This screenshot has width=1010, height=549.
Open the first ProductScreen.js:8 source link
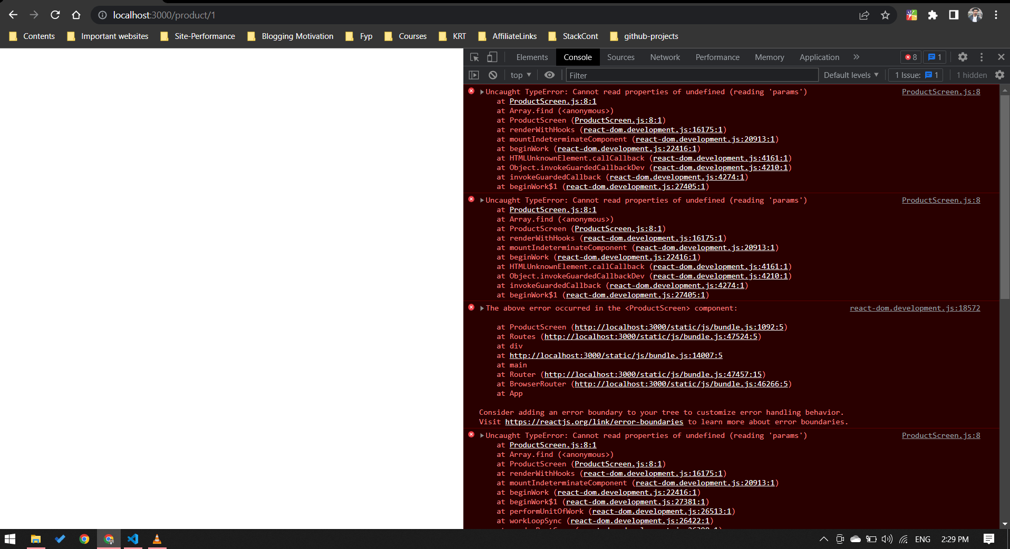pos(941,92)
